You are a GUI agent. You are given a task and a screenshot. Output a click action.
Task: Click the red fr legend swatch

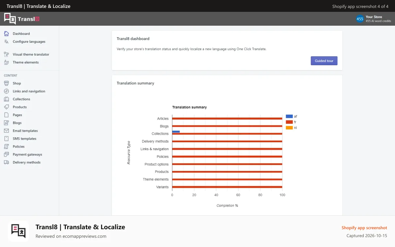coord(289,122)
